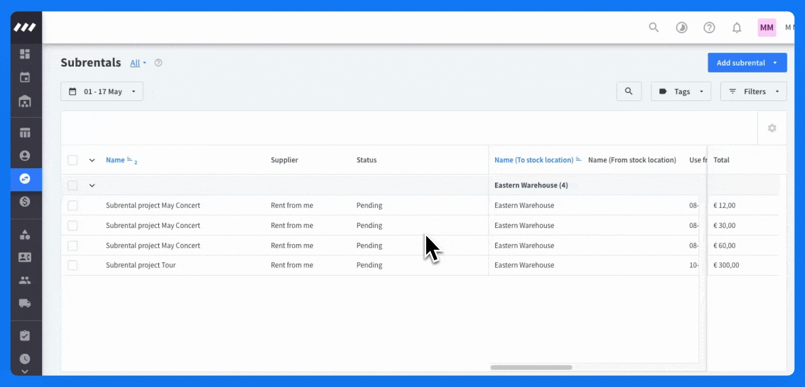This screenshot has height=387, width=805.
Task: Tick the Eastern Warehouse group checkbox
Action: tap(73, 185)
